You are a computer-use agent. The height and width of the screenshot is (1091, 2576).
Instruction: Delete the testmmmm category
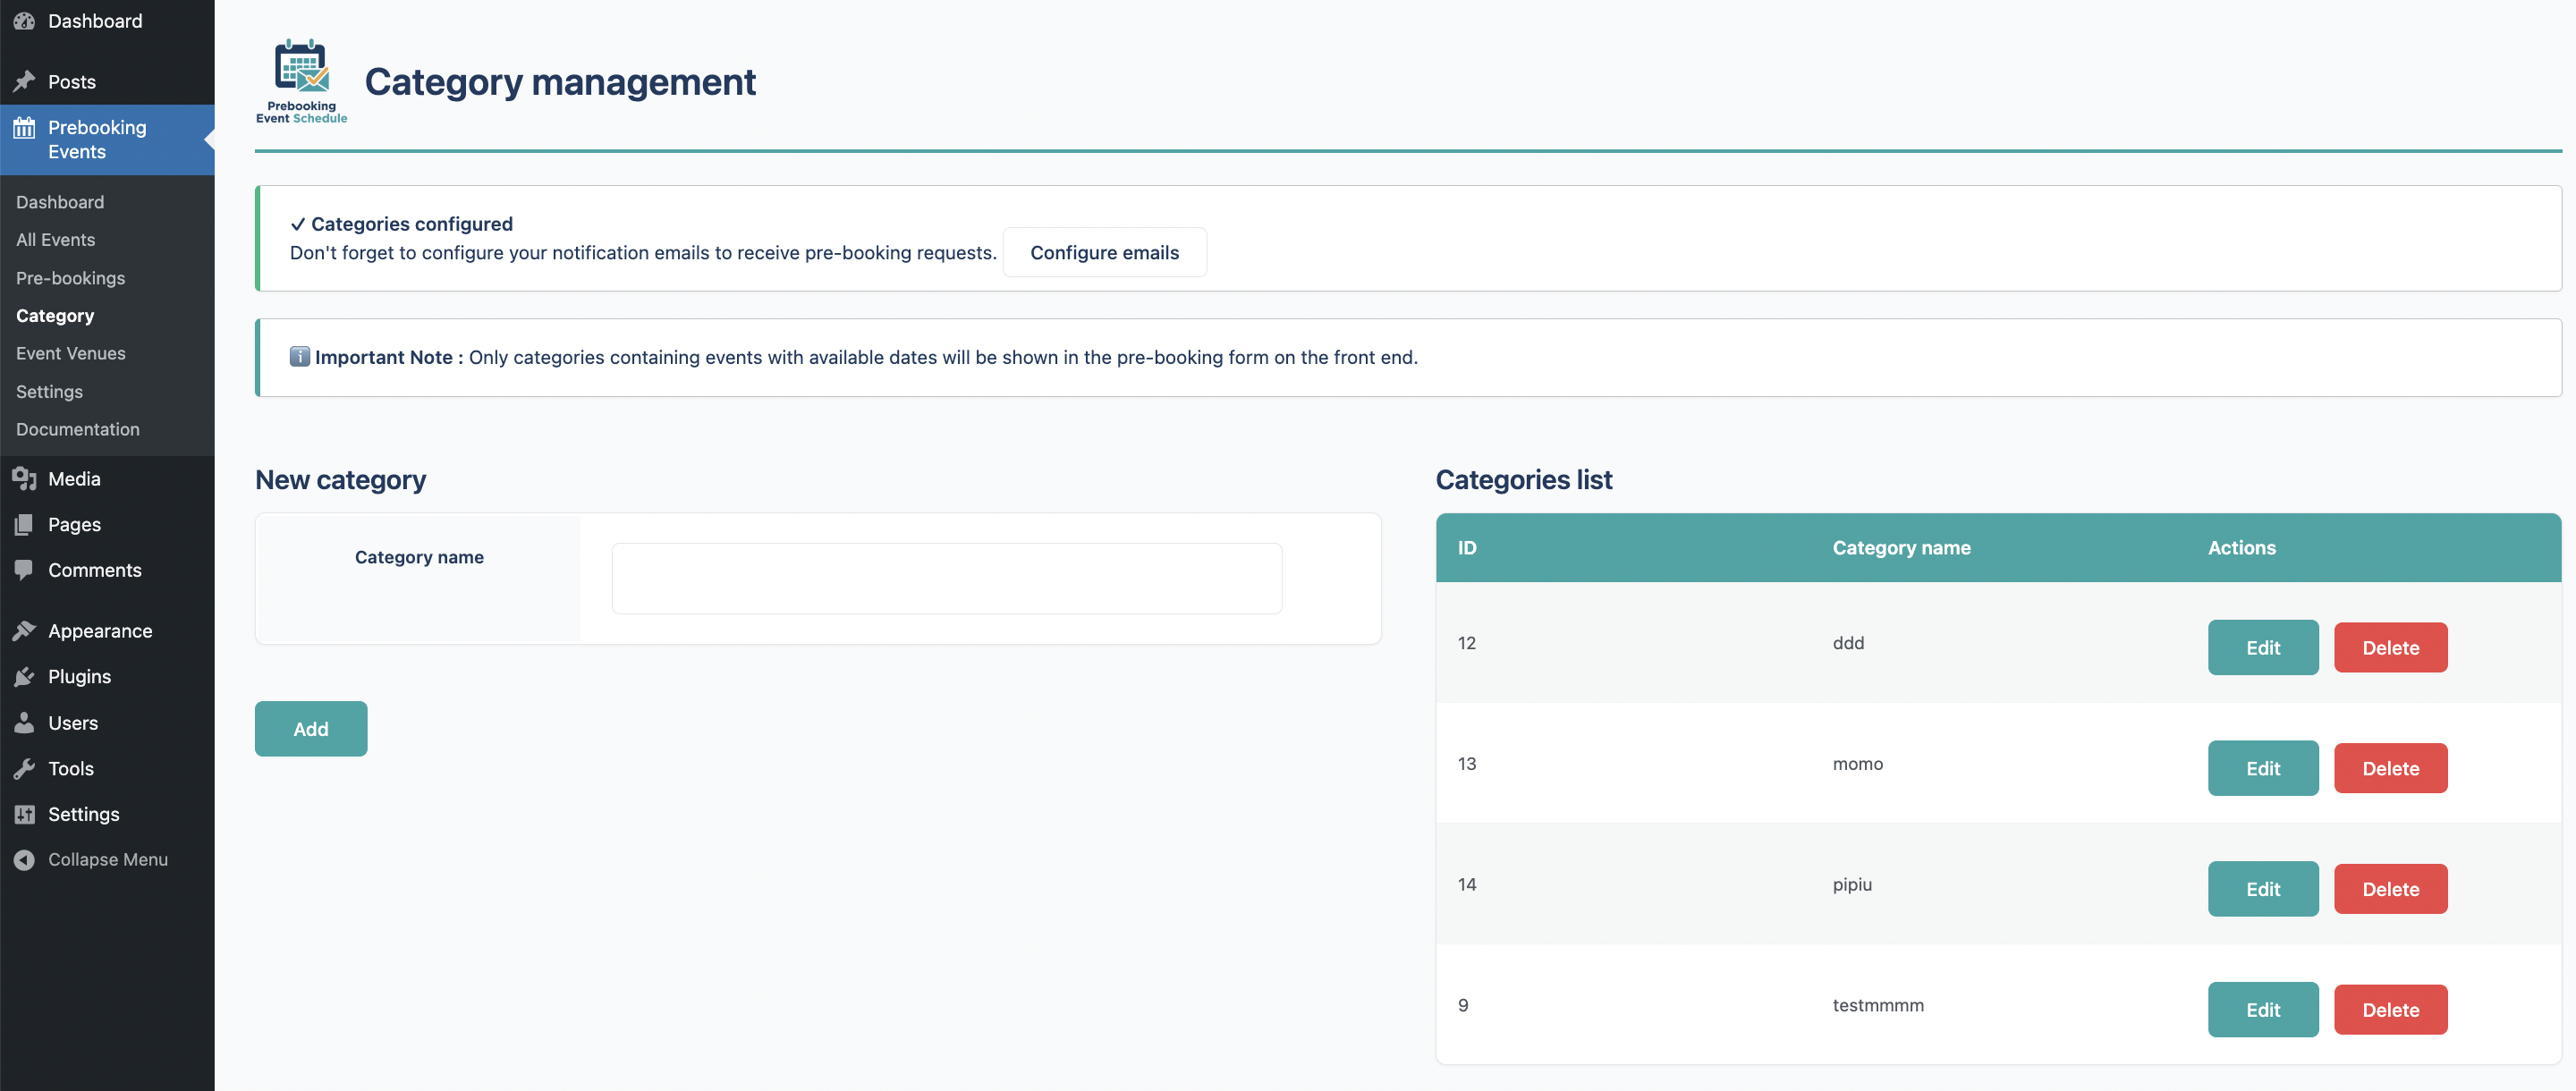click(x=2390, y=1009)
